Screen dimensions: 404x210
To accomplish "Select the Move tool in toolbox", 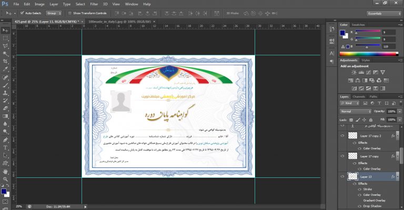I will point(5,31).
